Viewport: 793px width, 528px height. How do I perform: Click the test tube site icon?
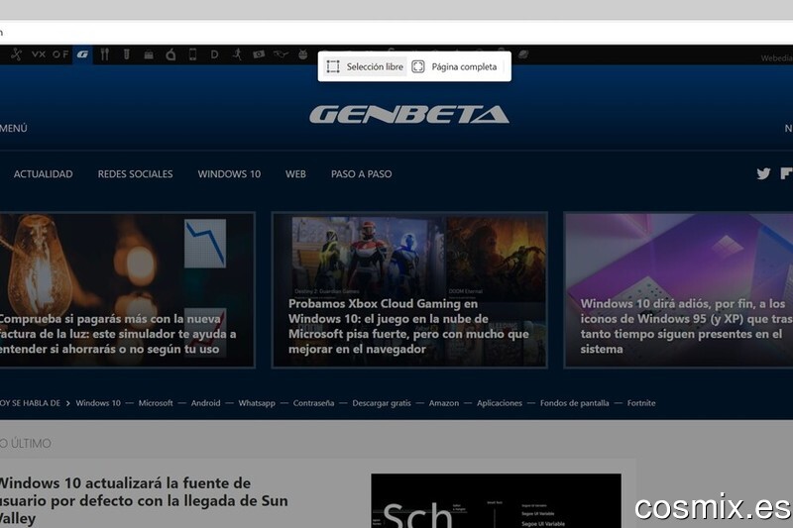[x=127, y=54]
